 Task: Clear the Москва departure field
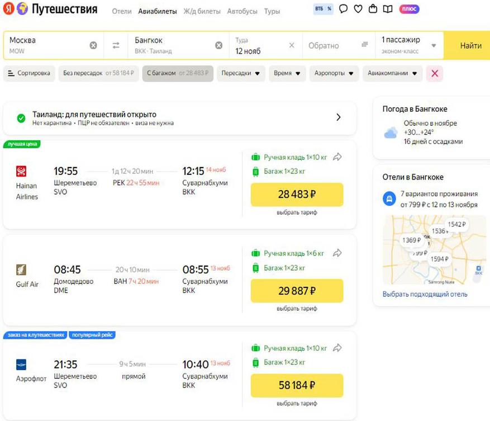tap(93, 45)
